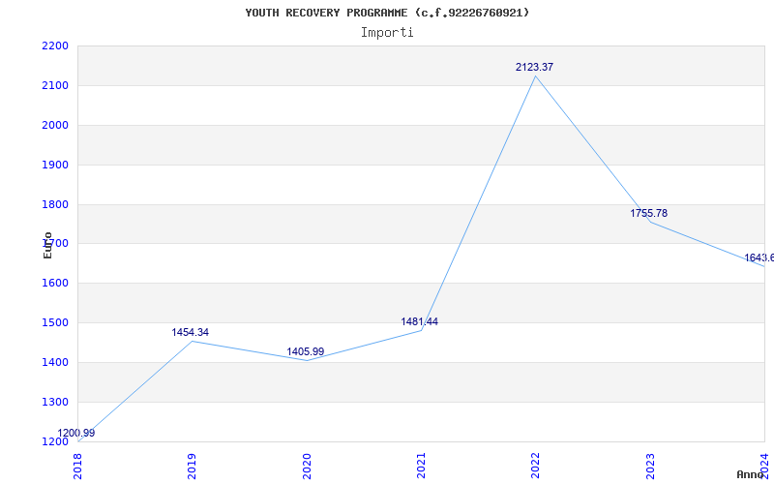The image size is (774, 484).
Task: Click the 1400 y-axis value
Action: click(x=55, y=362)
